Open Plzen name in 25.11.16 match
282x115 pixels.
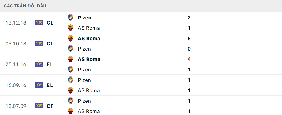[84, 70]
